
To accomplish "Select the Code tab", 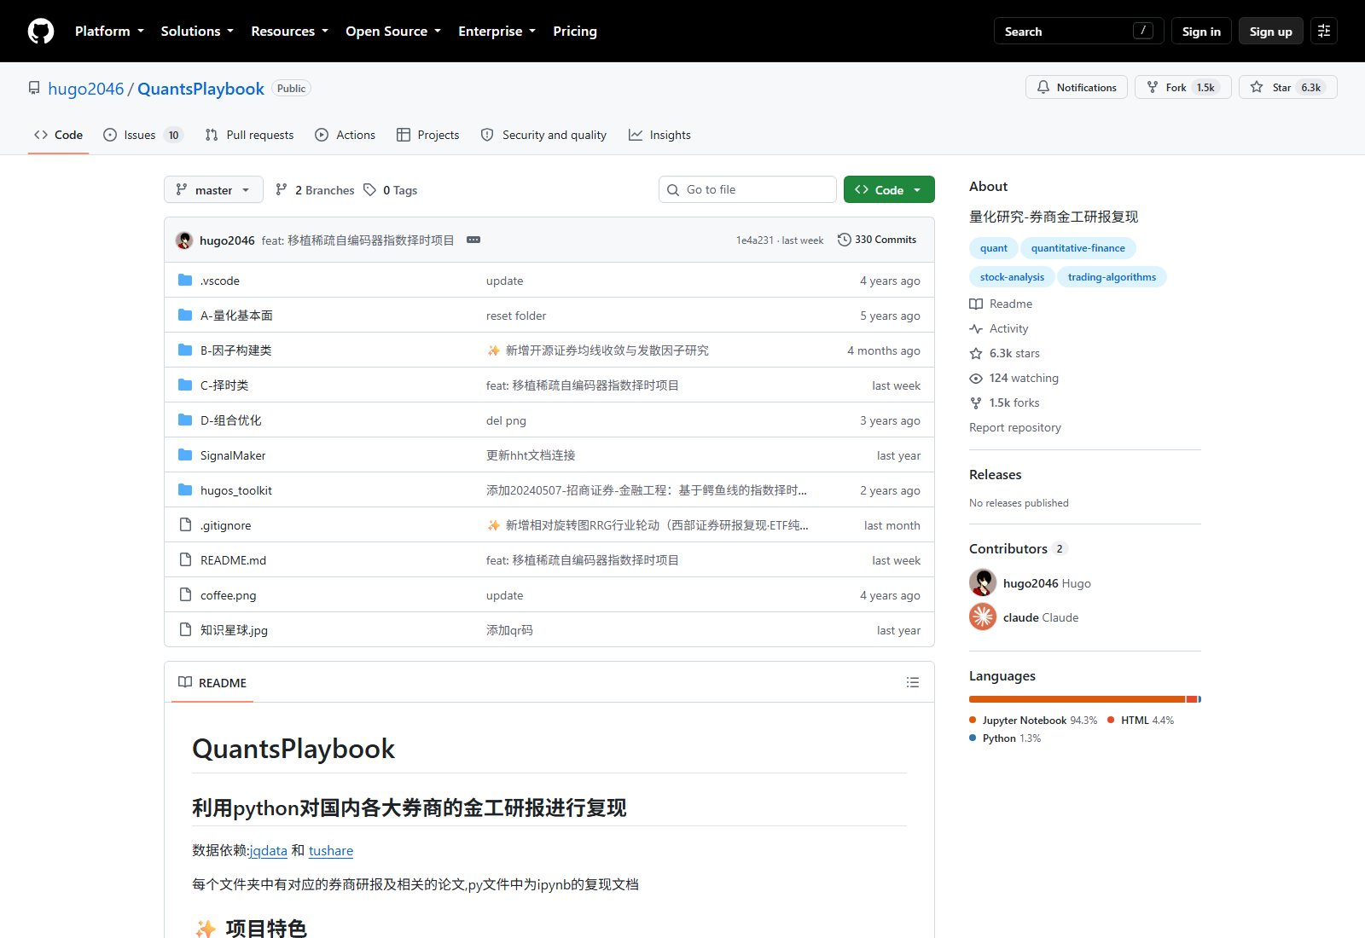I will 58,135.
